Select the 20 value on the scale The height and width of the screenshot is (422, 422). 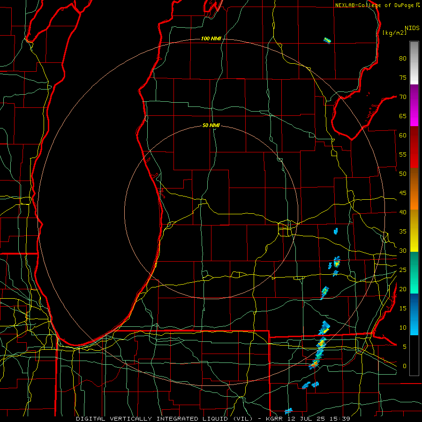(403, 289)
